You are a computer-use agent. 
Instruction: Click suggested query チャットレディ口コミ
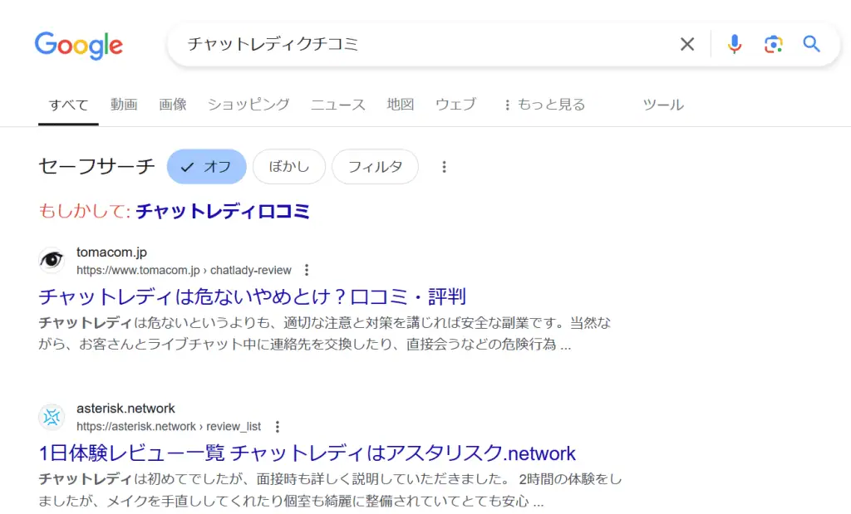point(223,211)
